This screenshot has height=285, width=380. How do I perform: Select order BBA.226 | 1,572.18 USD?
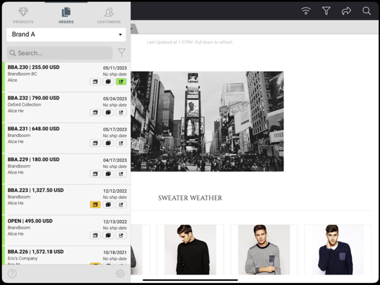66,255
